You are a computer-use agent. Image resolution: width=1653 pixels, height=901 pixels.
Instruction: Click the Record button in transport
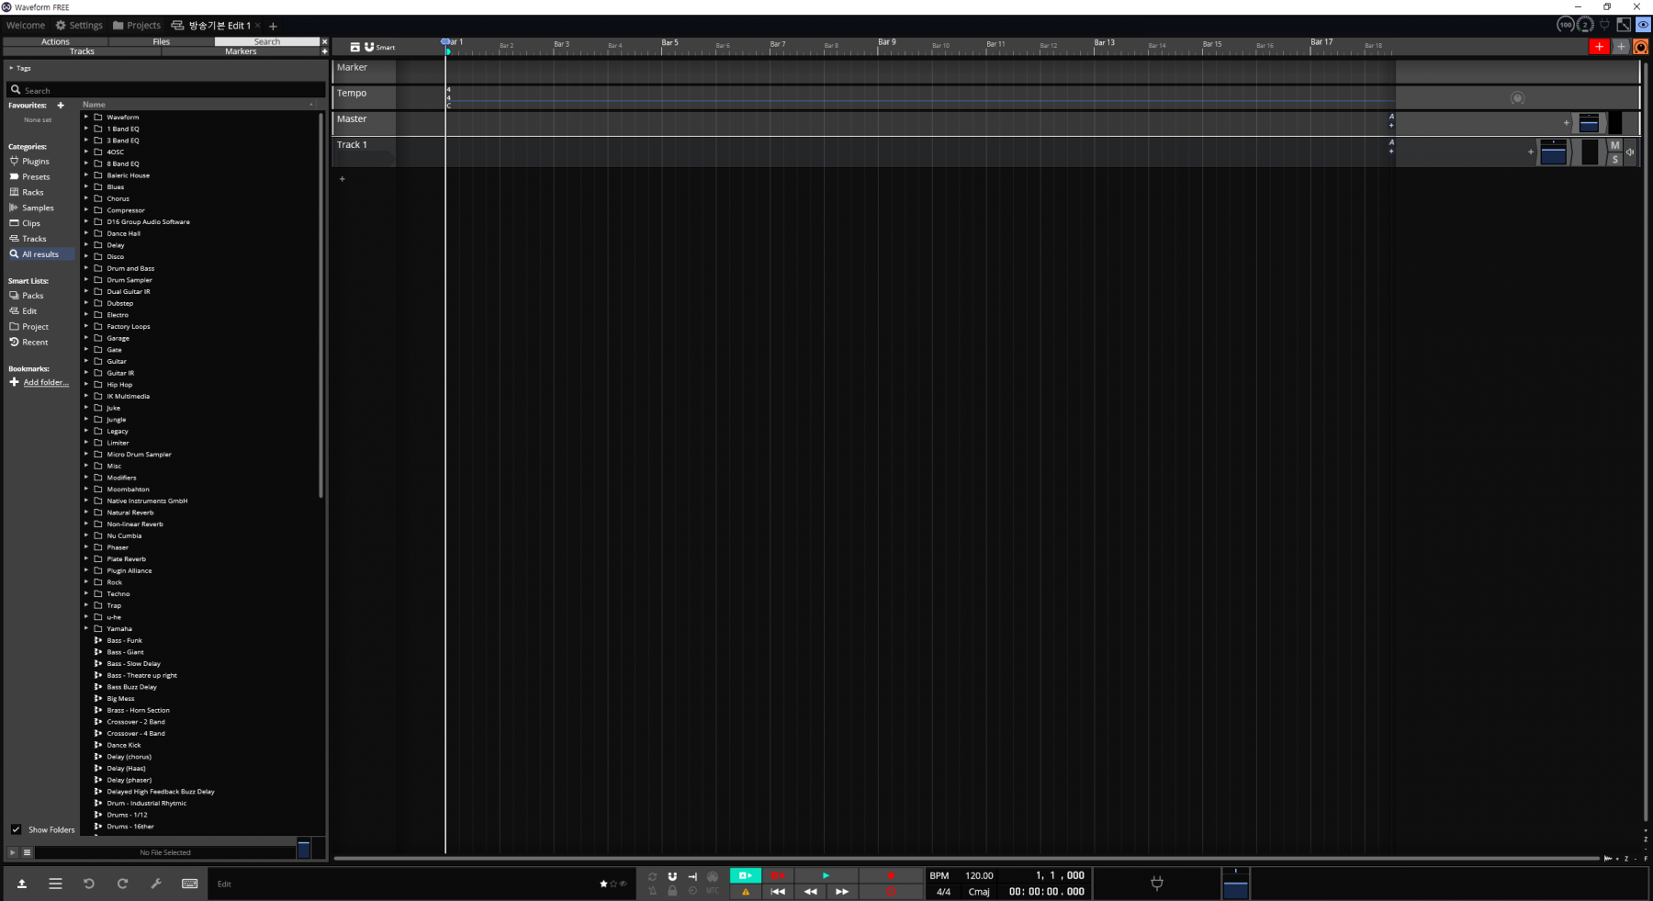[891, 875]
